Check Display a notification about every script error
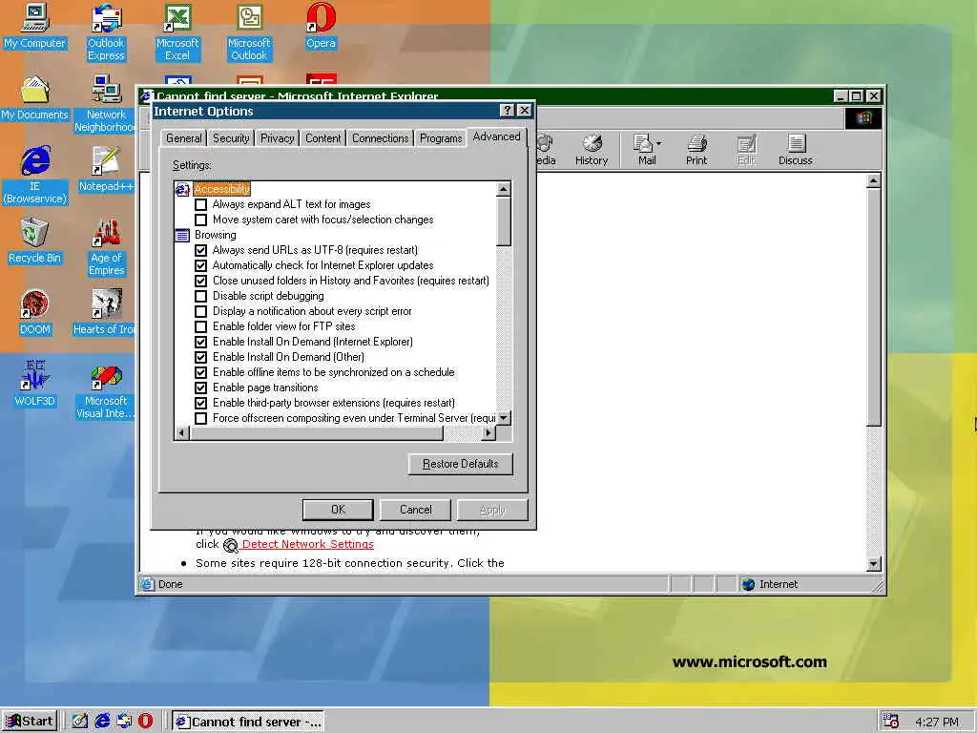977x733 pixels. tap(200, 312)
